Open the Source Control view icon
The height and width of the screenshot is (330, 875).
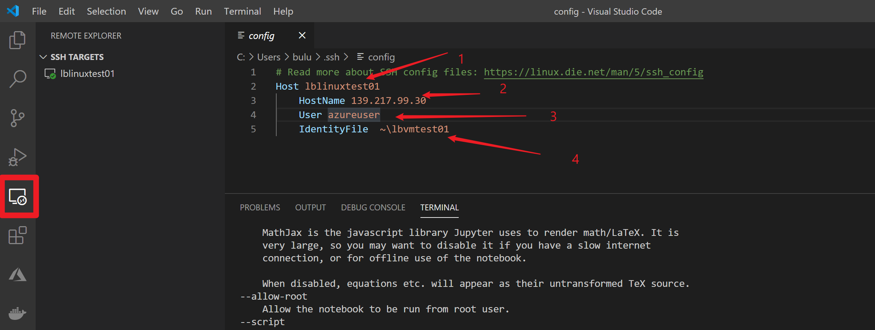tap(17, 118)
